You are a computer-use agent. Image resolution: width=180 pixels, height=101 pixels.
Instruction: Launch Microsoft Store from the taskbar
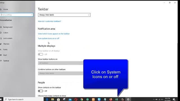[58, 99]
